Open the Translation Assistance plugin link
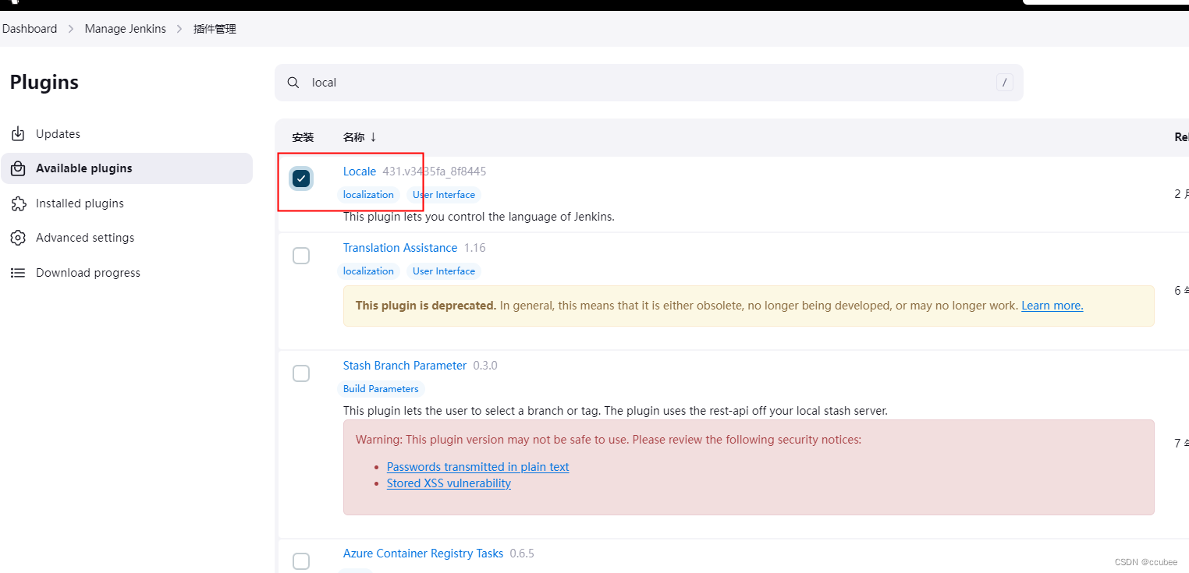Screen dimensions: 1189x573 tap(400, 248)
